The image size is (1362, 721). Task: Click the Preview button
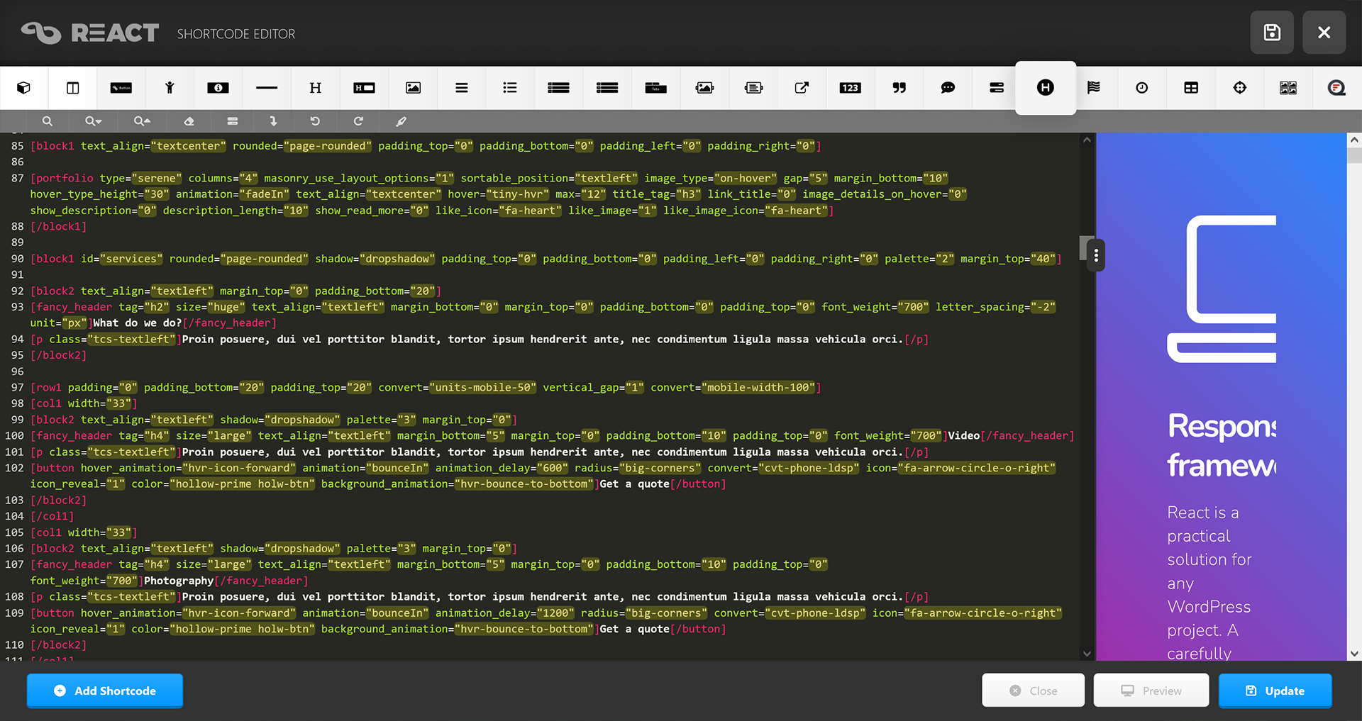[x=1151, y=691]
